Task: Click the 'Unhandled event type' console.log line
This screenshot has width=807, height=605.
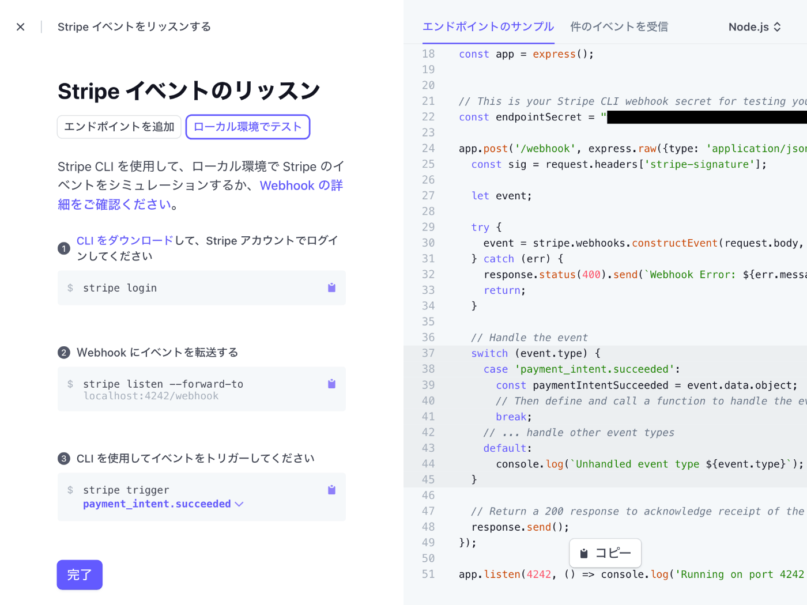Action: (650, 464)
